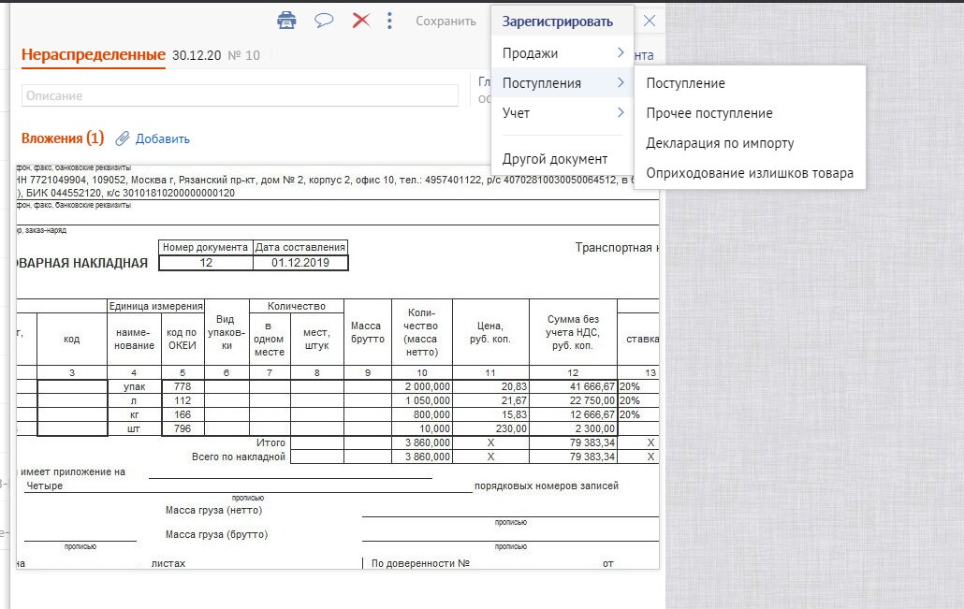Screen dimensions: 964x609
Task: Click the Всего по накладной label
Action: pyautogui.click(x=239, y=457)
